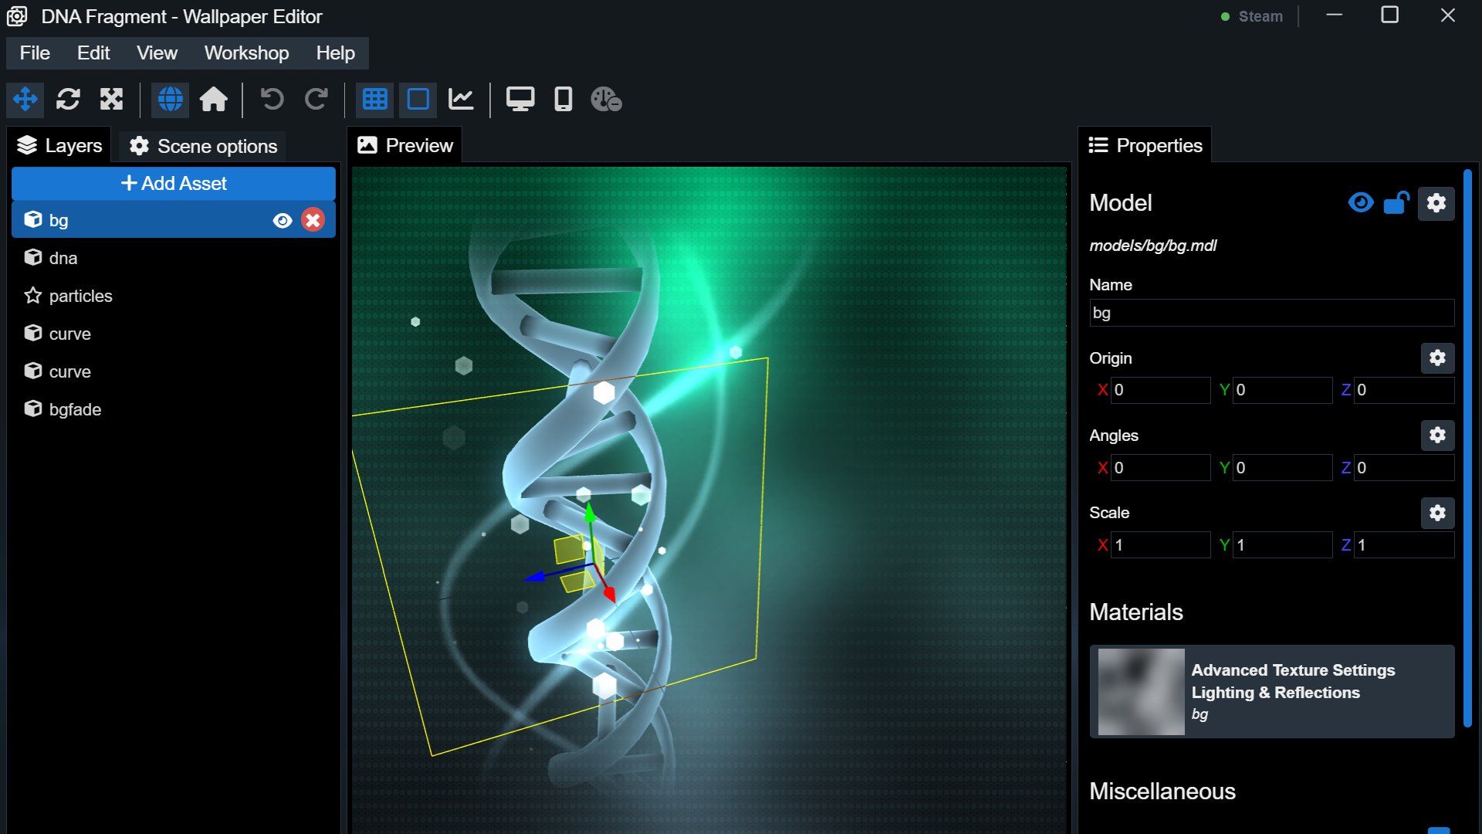Select the scale tool icon
Image resolution: width=1482 pixels, height=834 pixels.
tap(112, 100)
